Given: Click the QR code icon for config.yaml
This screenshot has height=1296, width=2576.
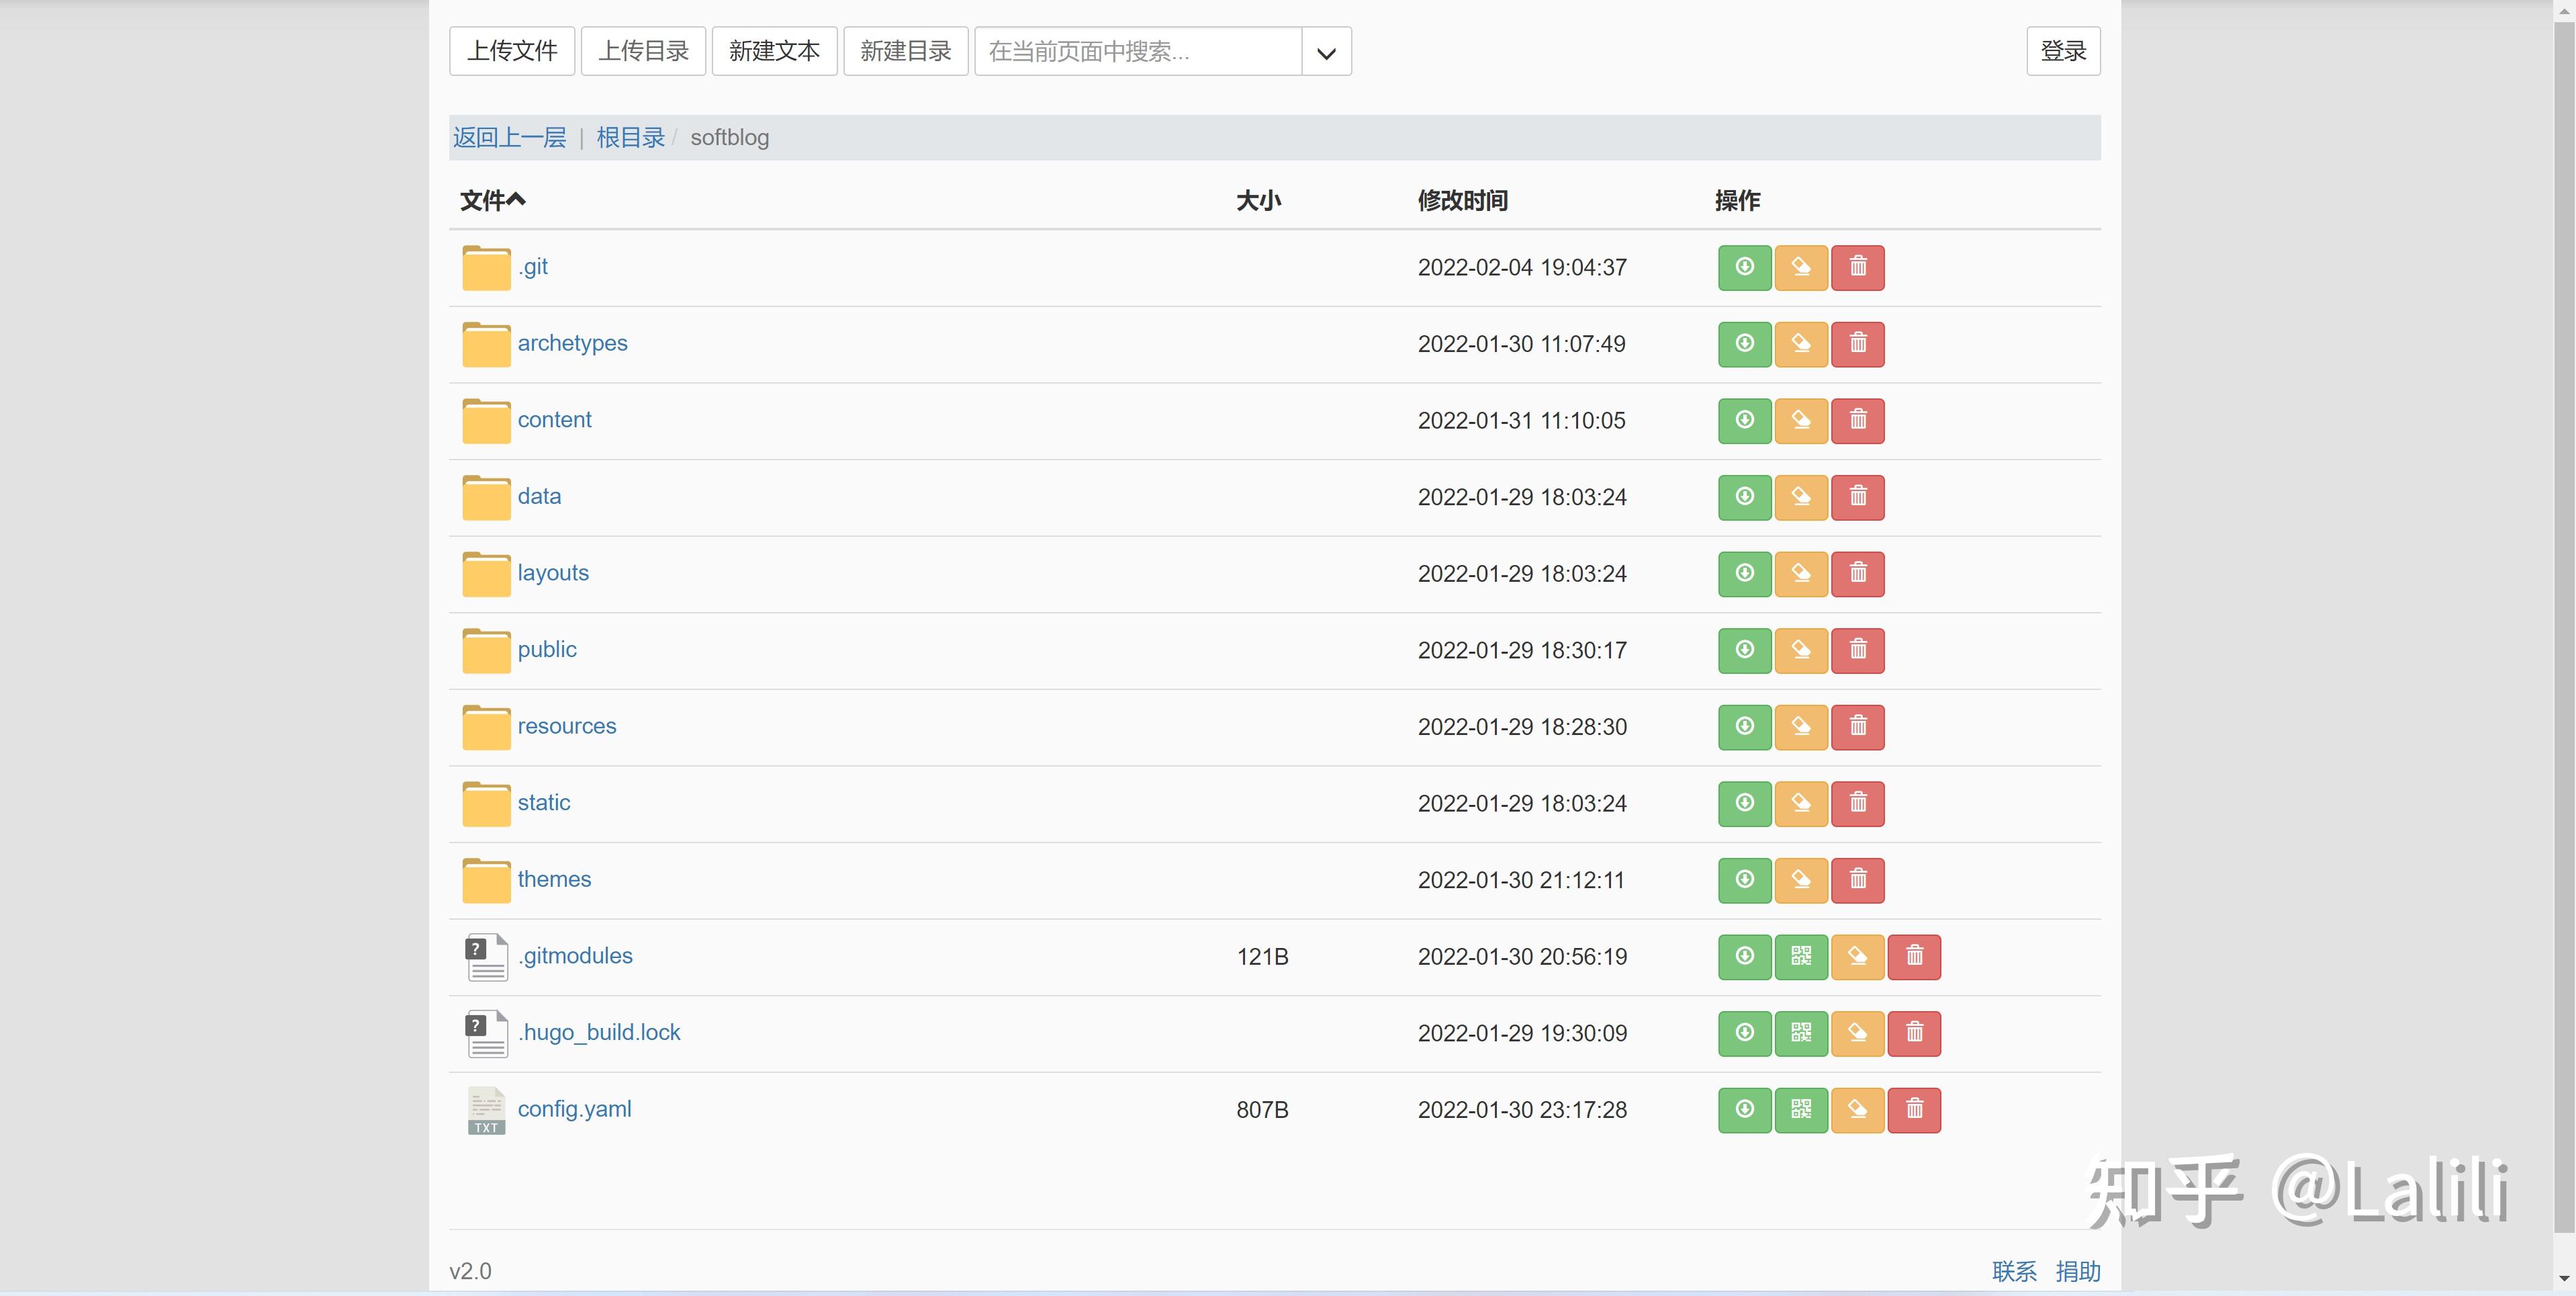Looking at the screenshot, I should click(1801, 1110).
